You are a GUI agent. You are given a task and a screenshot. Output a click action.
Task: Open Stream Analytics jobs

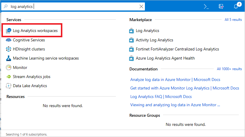32,77
